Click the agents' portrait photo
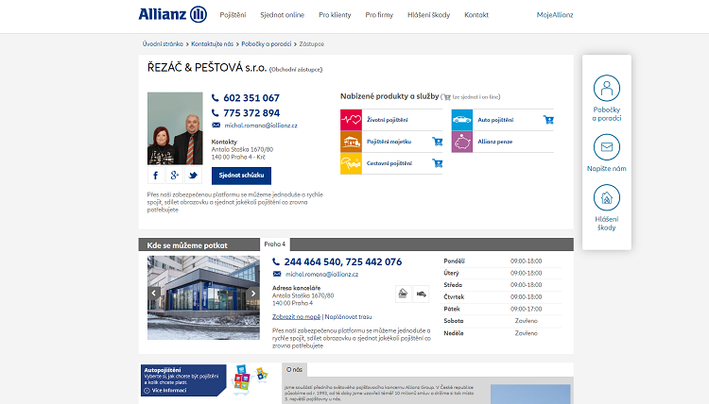 point(175,128)
